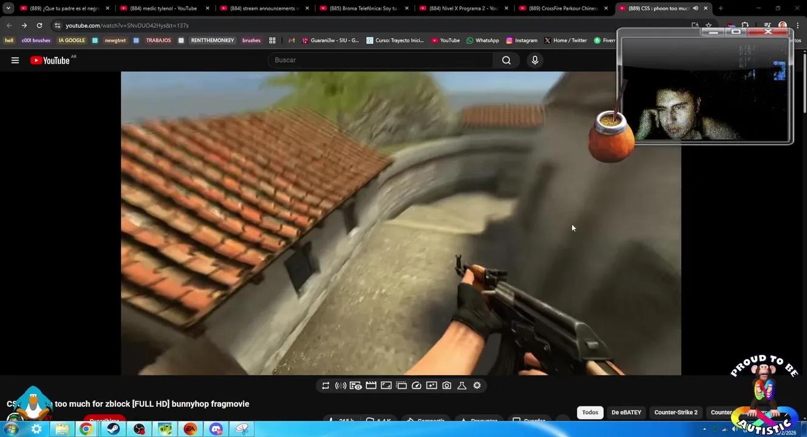Screen dimensions: 807x437
Task: Open the YouTube bookmark in bar
Action: [446, 41]
